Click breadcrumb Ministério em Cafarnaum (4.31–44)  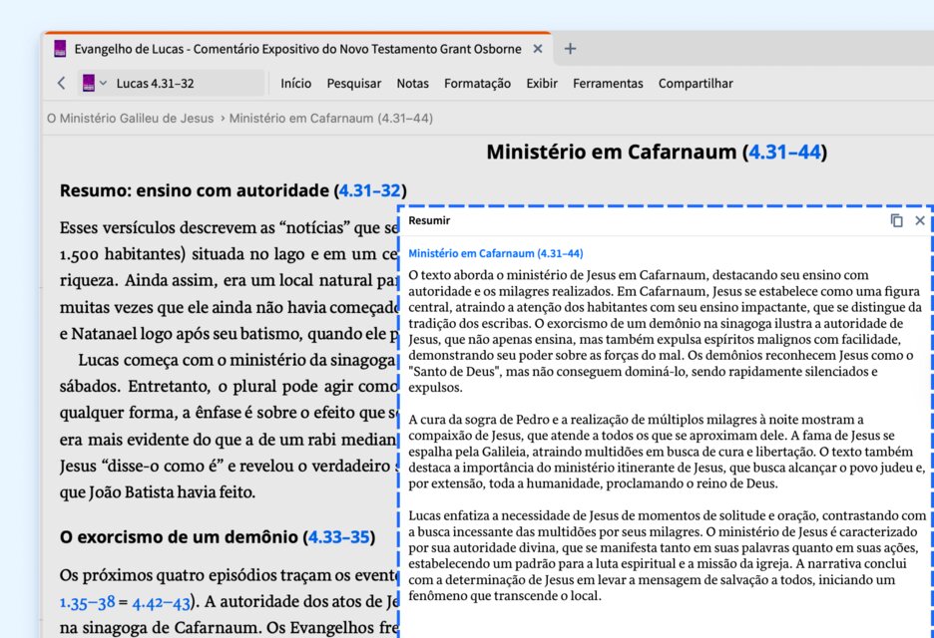(330, 119)
